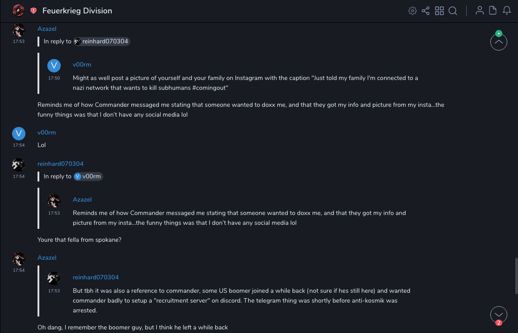518x333 pixels.
Task: Click v00rm's name in the quoted reply
Action: (x=82, y=65)
